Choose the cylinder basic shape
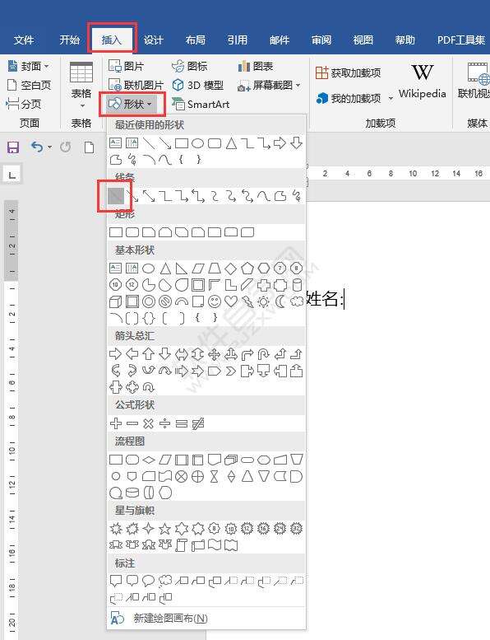Image resolution: width=490 pixels, height=640 pixels. [297, 285]
